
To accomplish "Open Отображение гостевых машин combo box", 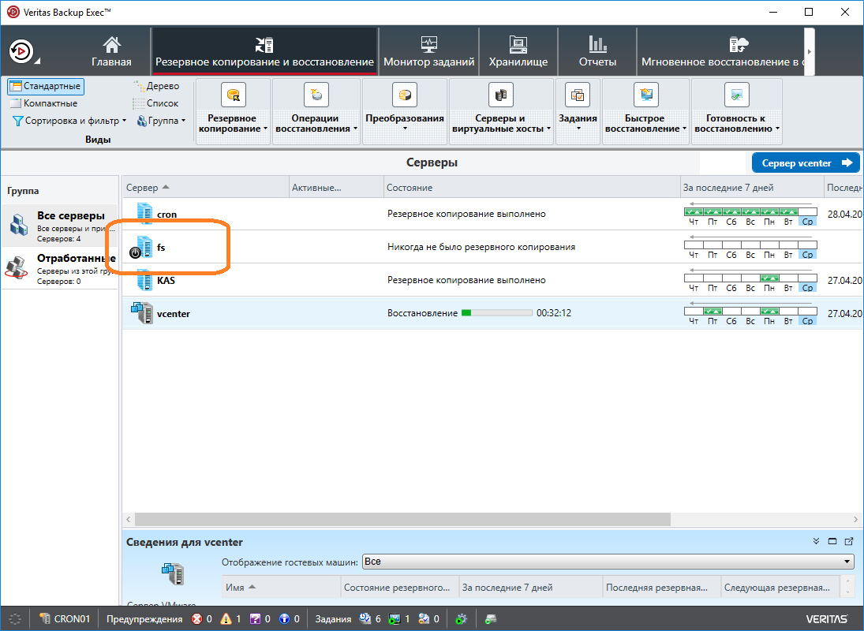I will [608, 562].
